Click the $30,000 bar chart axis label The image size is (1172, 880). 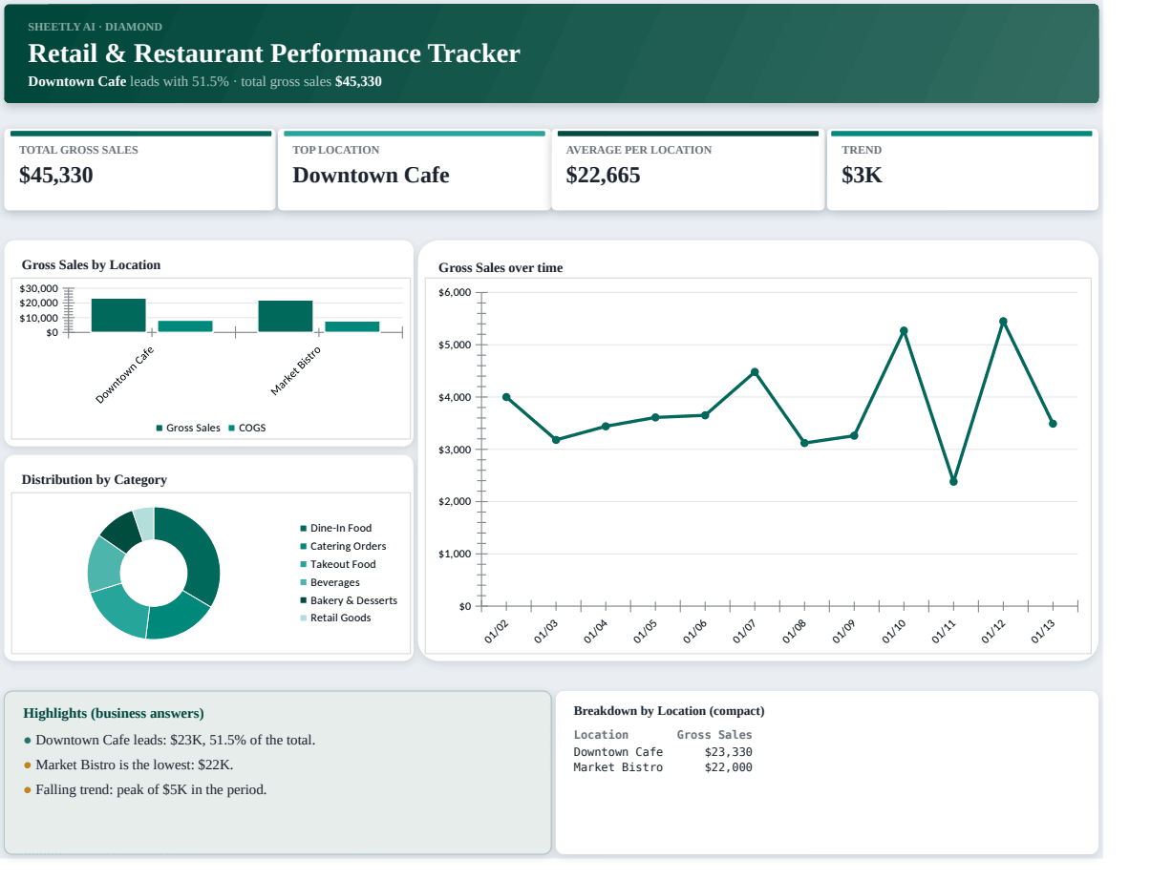[x=39, y=288]
